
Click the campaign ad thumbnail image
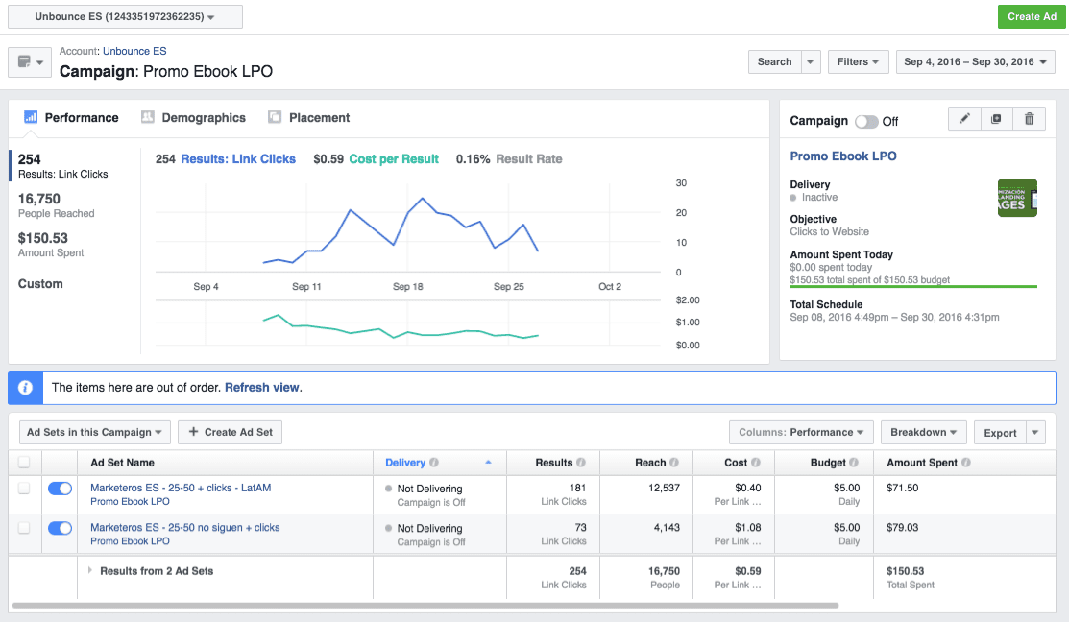click(x=1017, y=198)
